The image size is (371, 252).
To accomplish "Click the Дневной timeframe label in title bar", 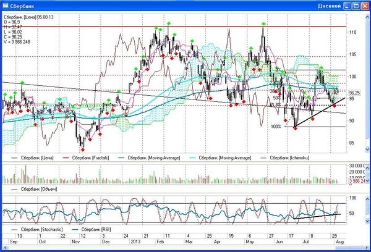I will tap(329, 6).
